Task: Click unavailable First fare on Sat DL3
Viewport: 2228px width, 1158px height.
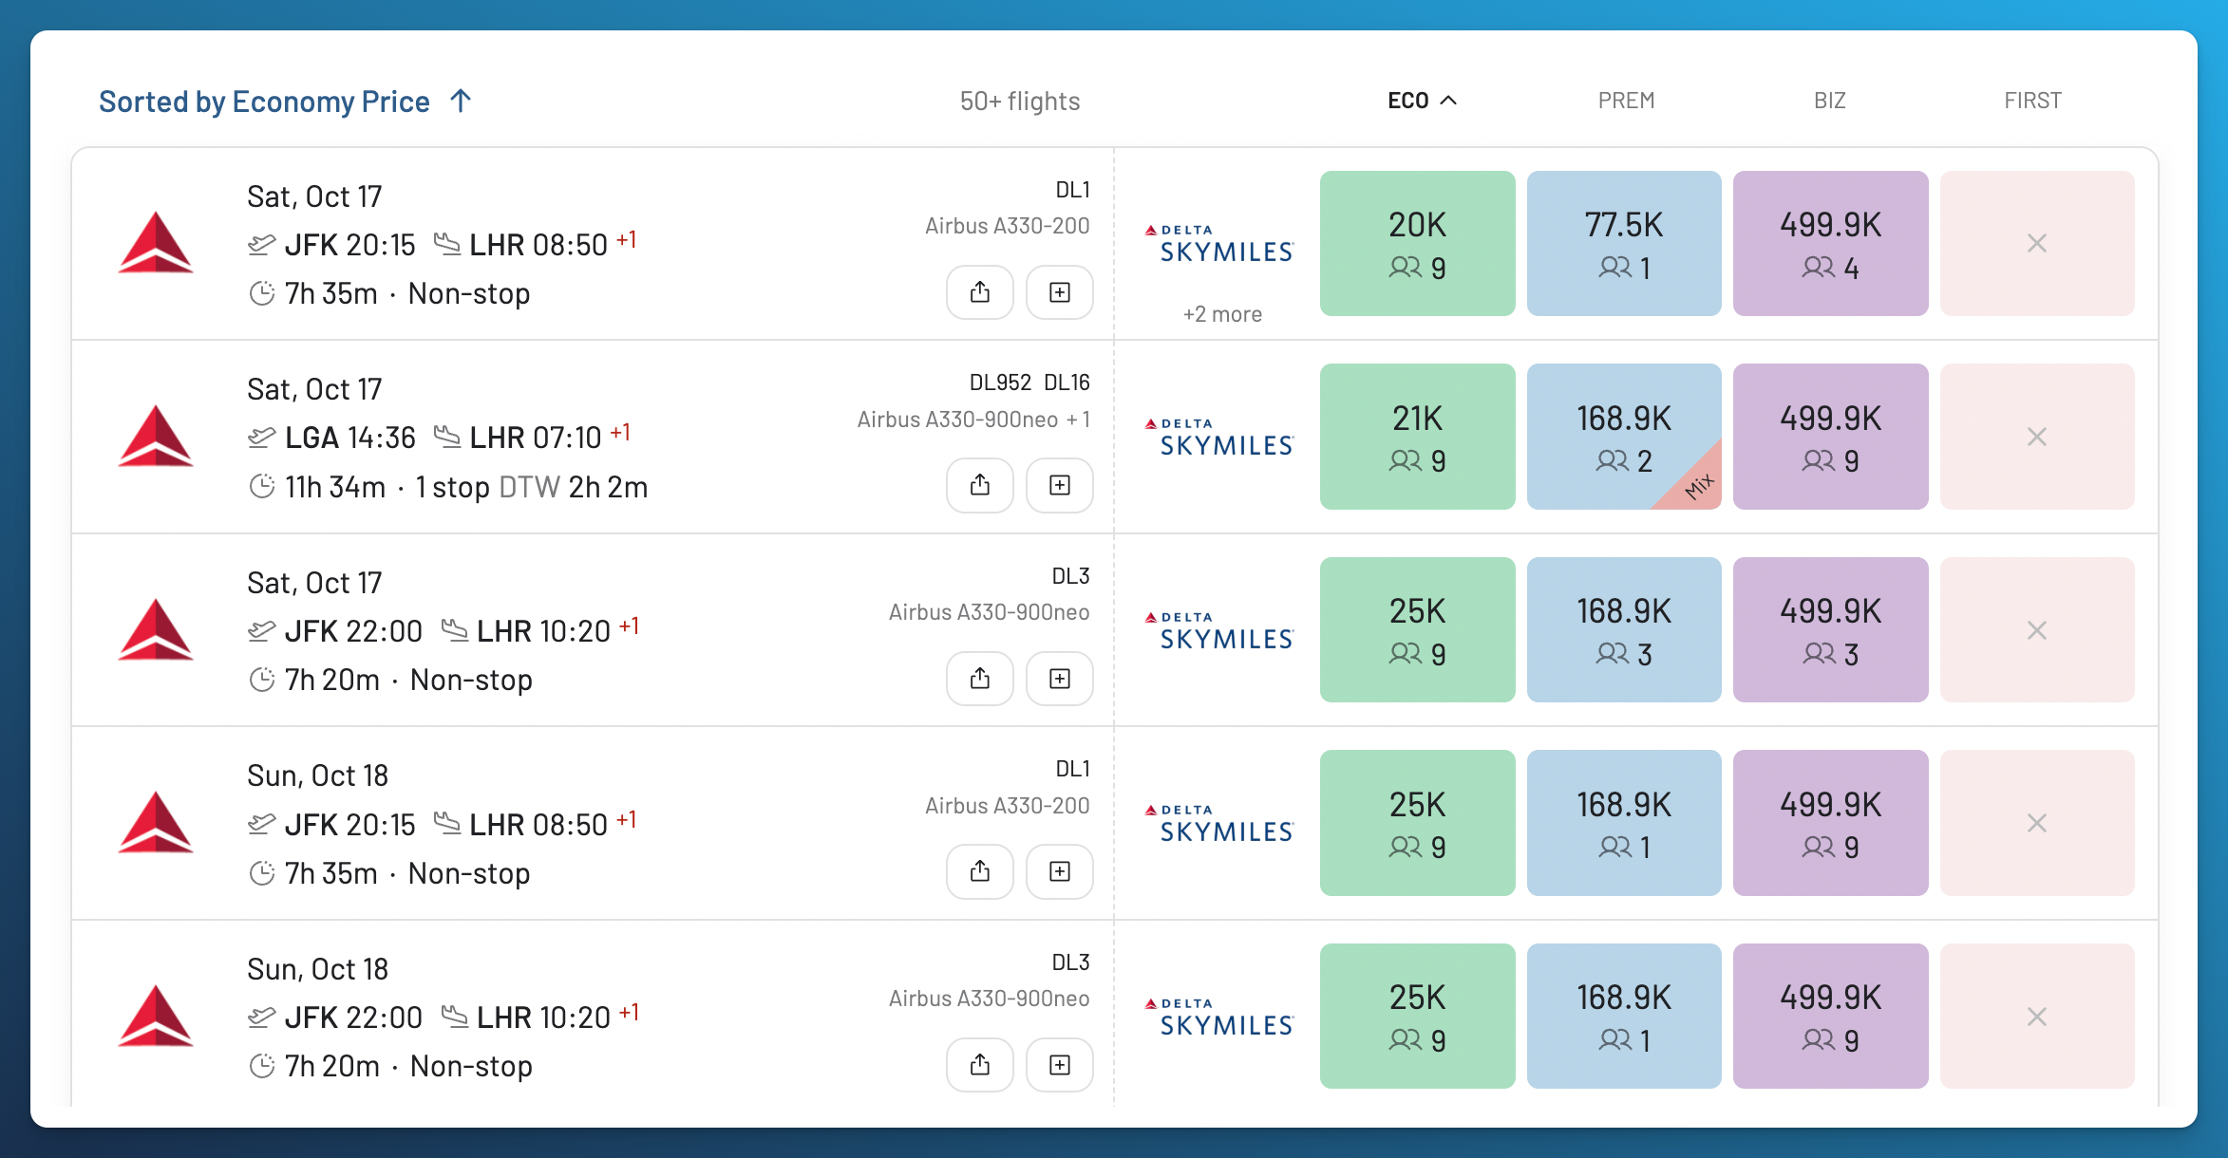Action: point(2037,630)
